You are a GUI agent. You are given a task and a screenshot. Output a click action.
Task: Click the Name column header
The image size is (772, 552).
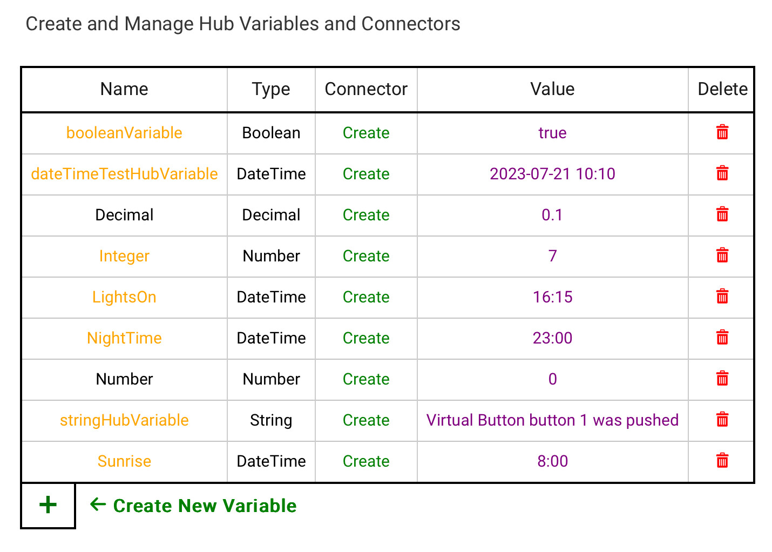[124, 89]
